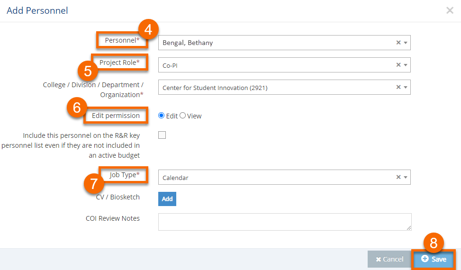Cancel adding personnel
The height and width of the screenshot is (270, 461).
coord(389,259)
